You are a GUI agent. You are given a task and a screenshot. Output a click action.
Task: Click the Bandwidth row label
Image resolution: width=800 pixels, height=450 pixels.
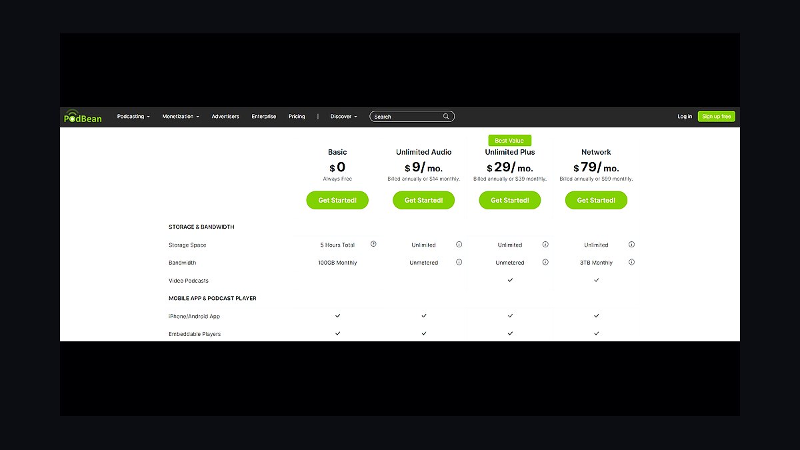[183, 263]
